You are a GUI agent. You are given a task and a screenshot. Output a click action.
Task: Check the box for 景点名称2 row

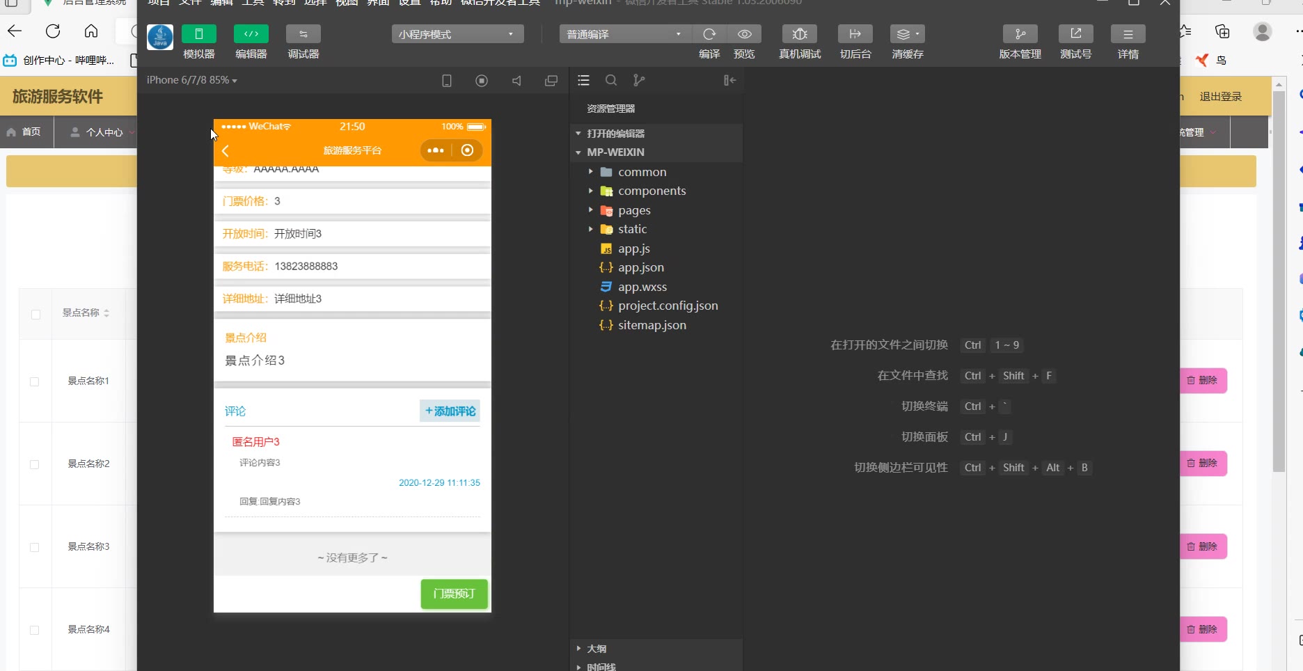pos(35,464)
